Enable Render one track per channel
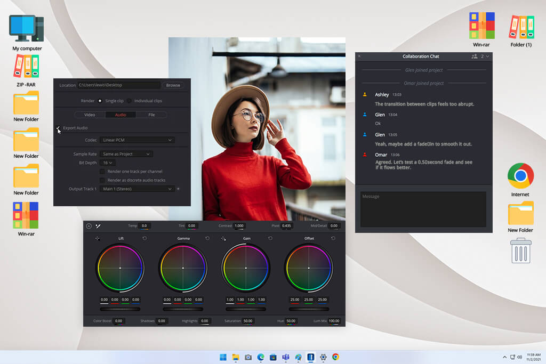The image size is (546, 364). (x=102, y=172)
